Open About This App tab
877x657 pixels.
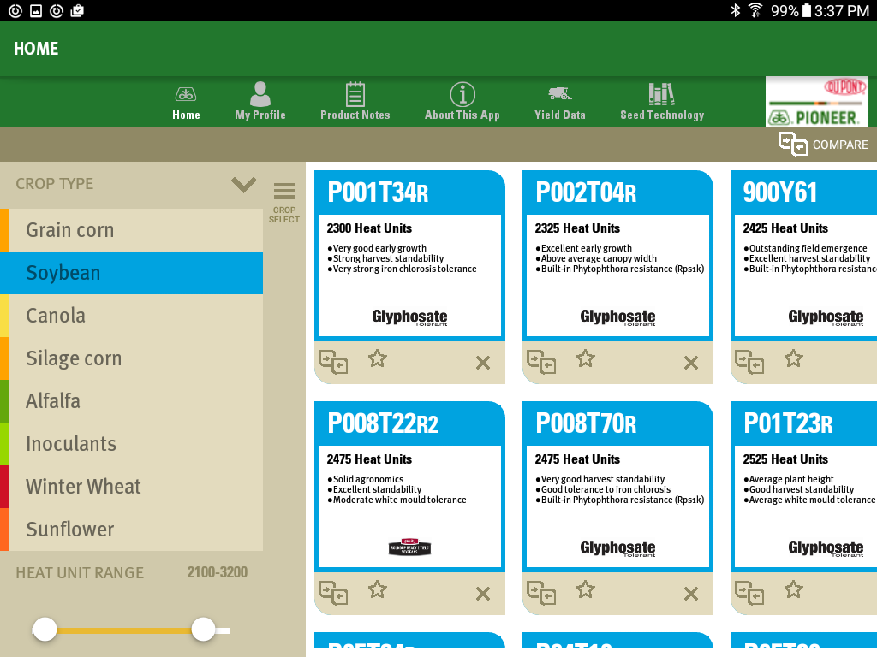[462, 102]
